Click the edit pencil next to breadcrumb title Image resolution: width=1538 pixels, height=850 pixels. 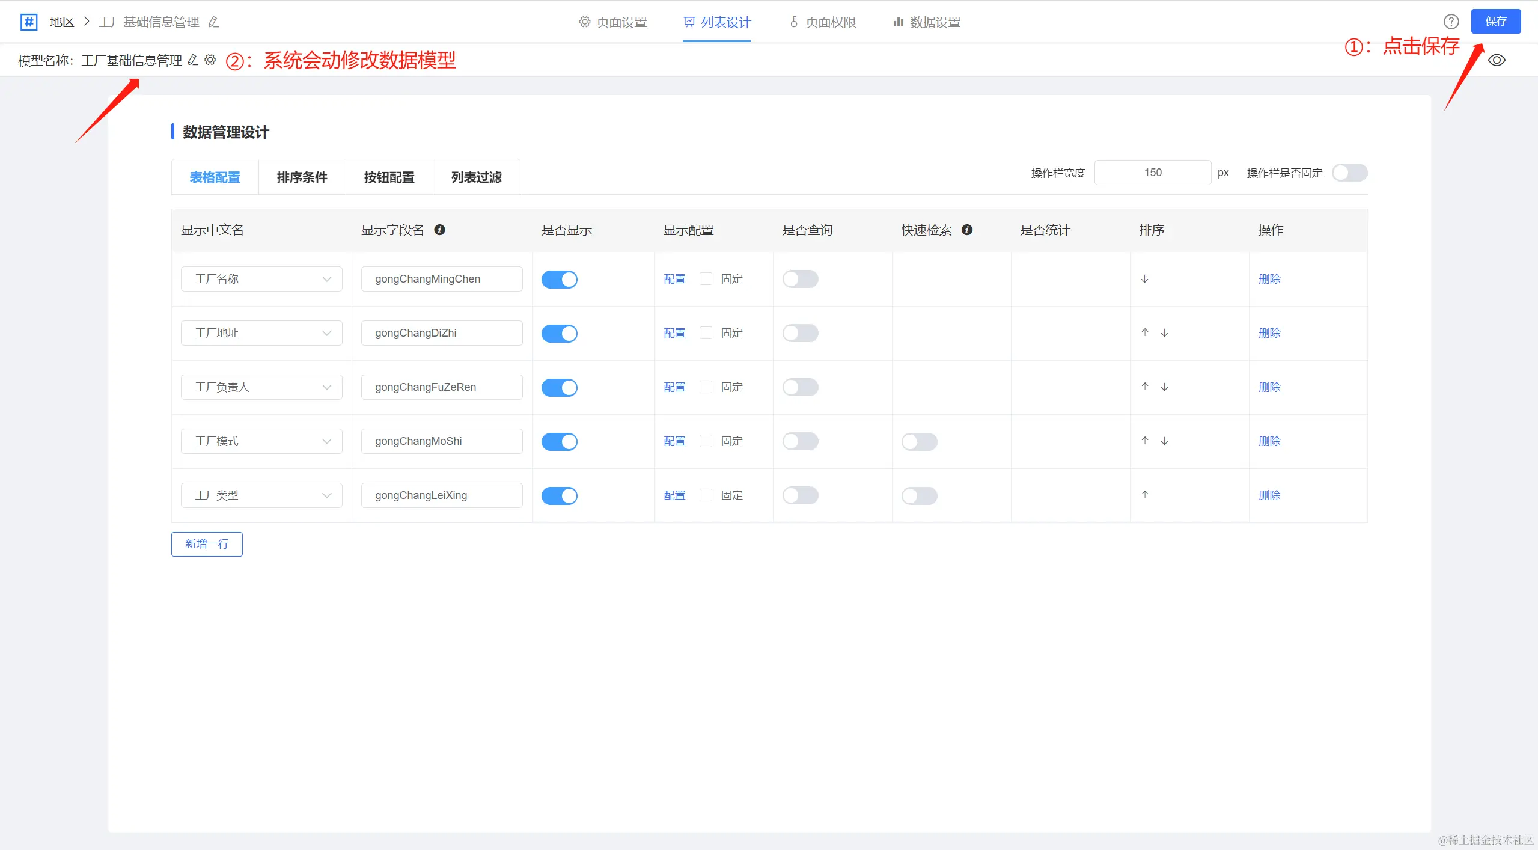213,22
